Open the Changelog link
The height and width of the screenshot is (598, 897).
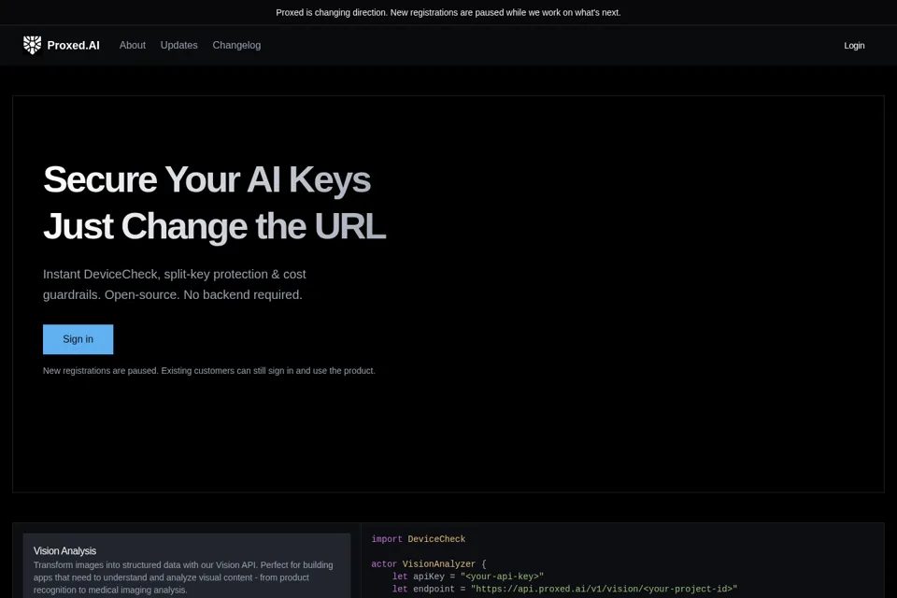[x=236, y=45]
